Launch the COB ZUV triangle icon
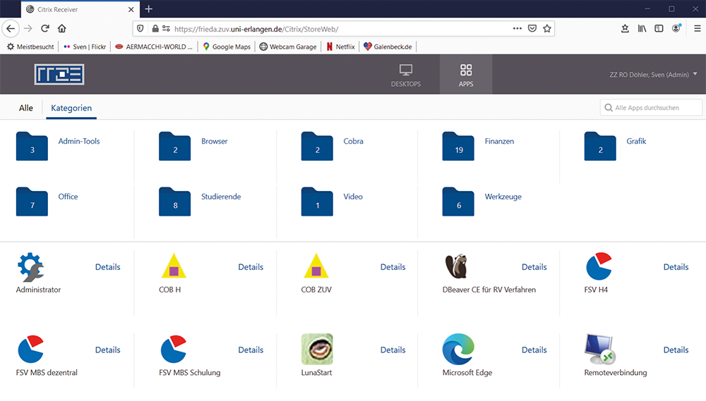 click(x=316, y=267)
